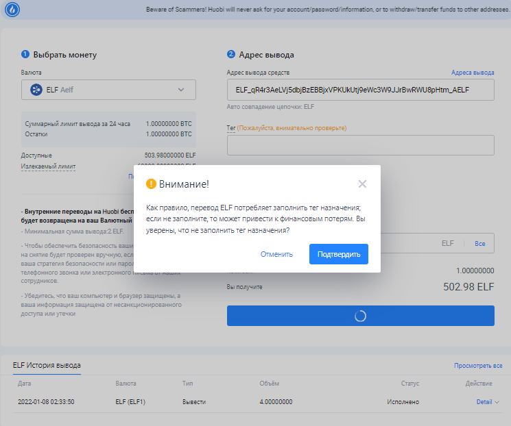Select the ELF История вывода tab
This screenshot has width=511, height=426.
click(x=47, y=366)
